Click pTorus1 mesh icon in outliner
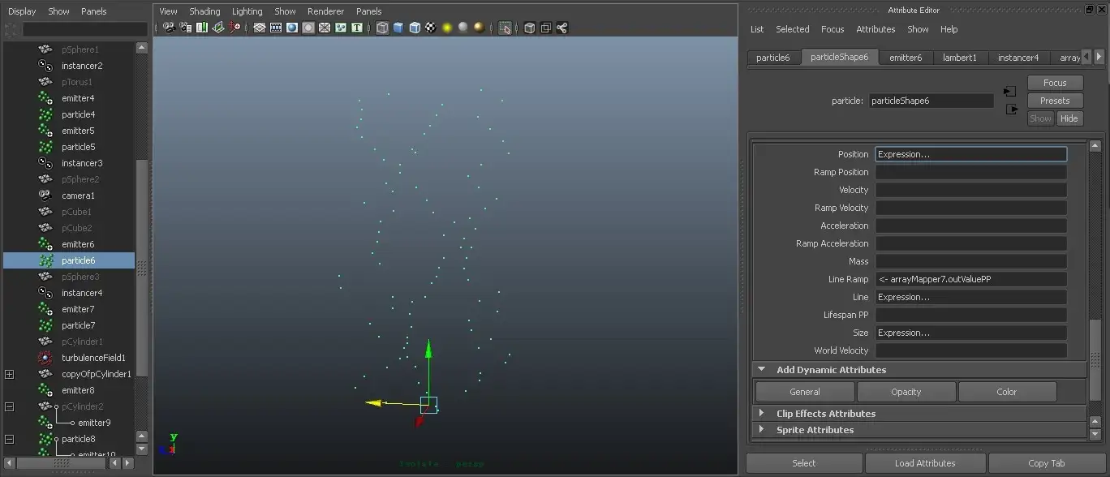1110x477 pixels. click(45, 82)
